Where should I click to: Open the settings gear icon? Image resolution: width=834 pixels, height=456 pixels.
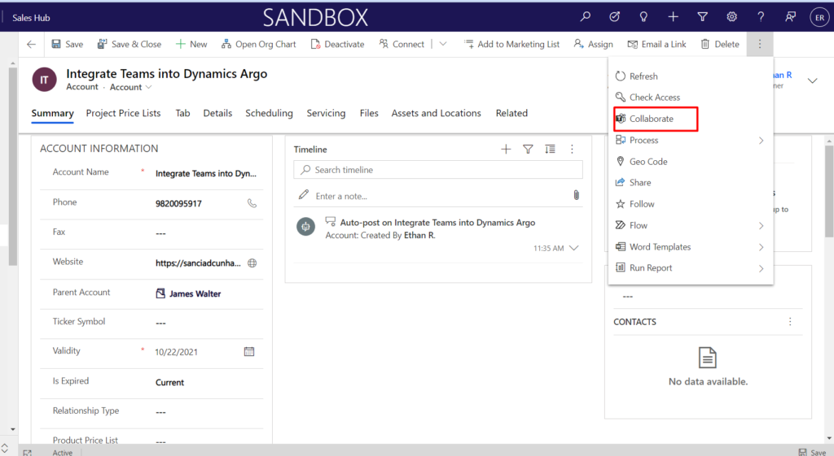(732, 17)
